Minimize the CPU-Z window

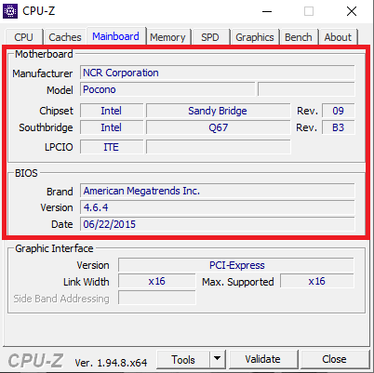point(267,11)
